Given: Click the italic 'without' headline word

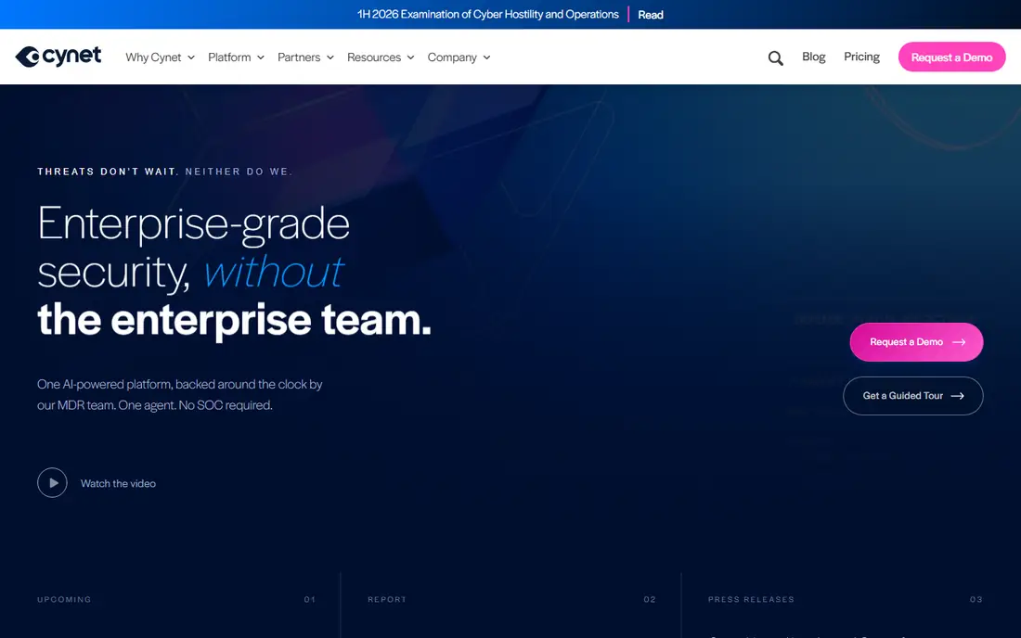Looking at the screenshot, I should point(274,271).
